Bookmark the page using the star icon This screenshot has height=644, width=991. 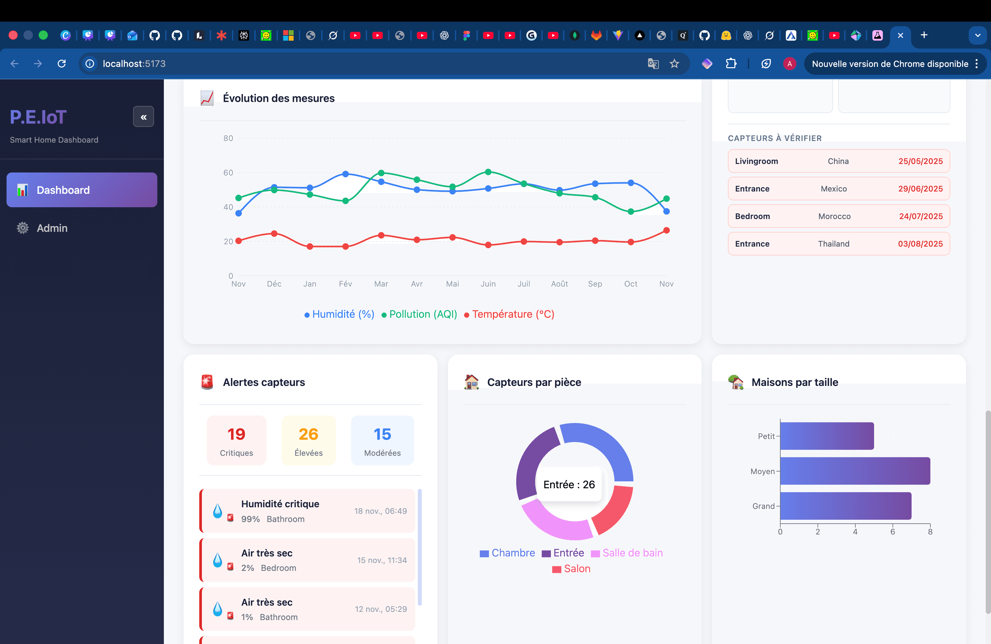pyautogui.click(x=674, y=64)
